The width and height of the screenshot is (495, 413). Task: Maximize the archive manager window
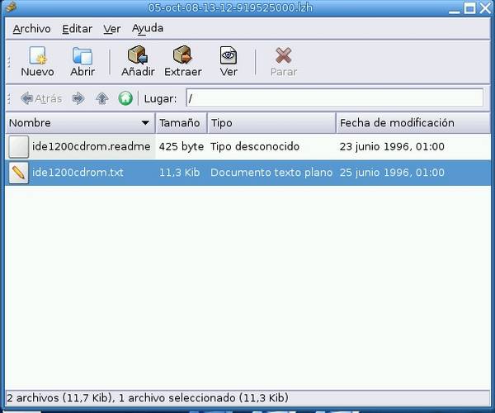click(x=469, y=8)
